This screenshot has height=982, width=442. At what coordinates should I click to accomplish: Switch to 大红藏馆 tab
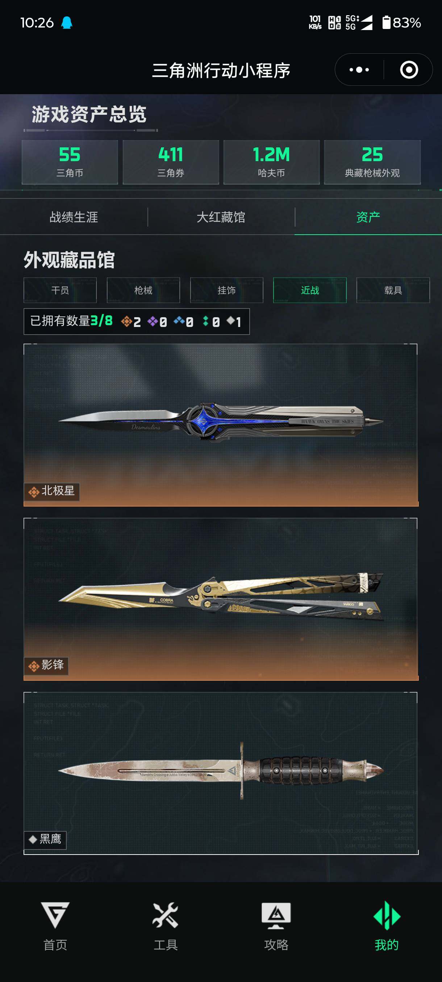pos(221,217)
